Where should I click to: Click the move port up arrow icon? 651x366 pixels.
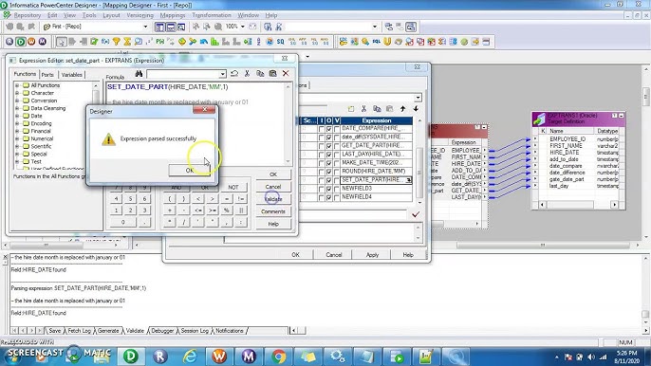point(402,109)
